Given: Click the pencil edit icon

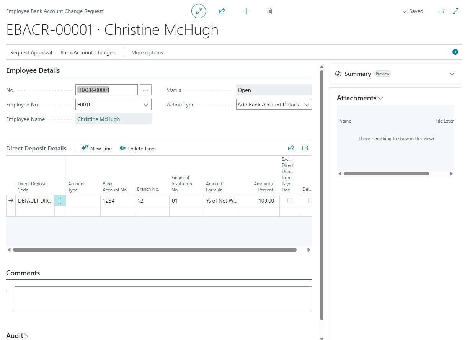Looking at the screenshot, I should point(198,11).
